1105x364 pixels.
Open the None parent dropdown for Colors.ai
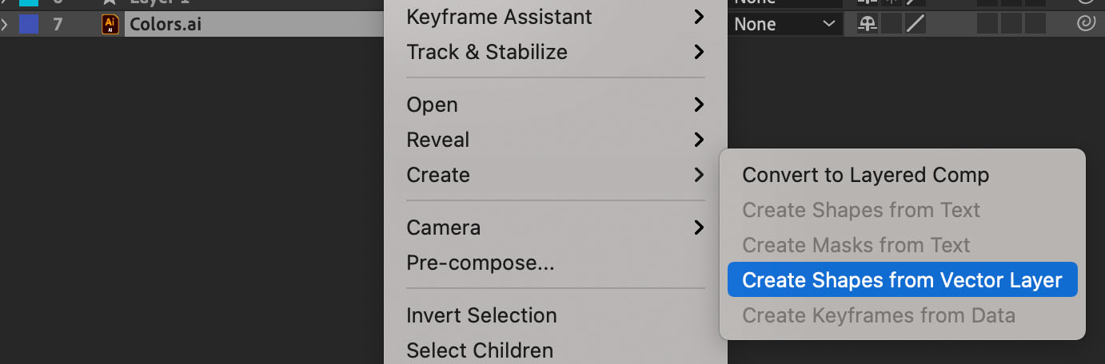(784, 25)
